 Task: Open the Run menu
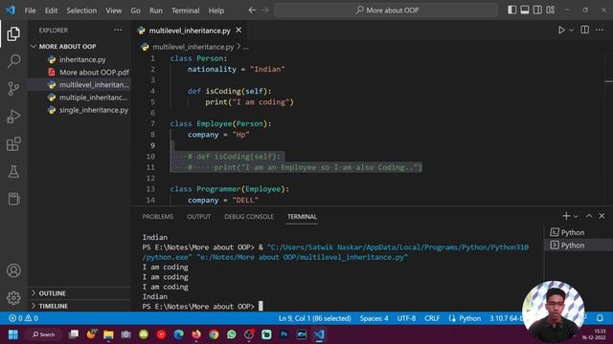point(155,11)
